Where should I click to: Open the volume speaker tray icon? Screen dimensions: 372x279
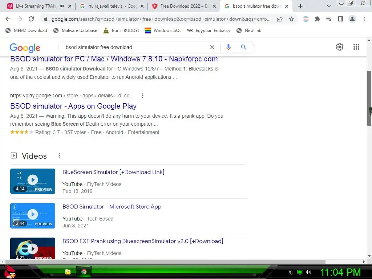[308, 272]
